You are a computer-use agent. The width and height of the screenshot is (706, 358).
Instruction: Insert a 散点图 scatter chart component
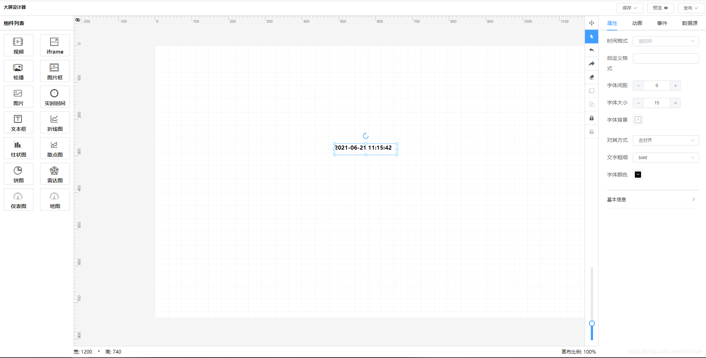[55, 148]
